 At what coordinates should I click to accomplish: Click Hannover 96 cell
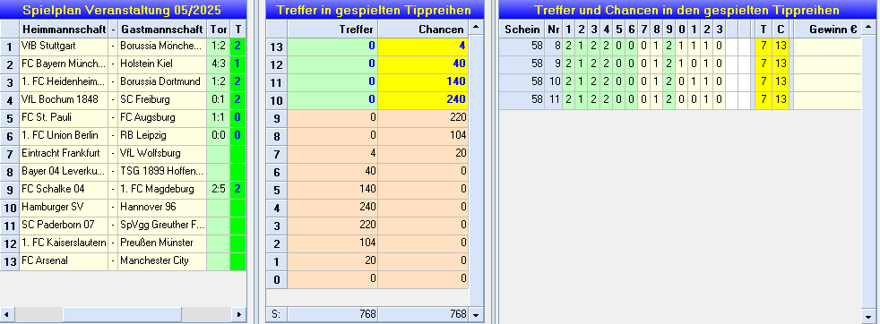point(162,208)
